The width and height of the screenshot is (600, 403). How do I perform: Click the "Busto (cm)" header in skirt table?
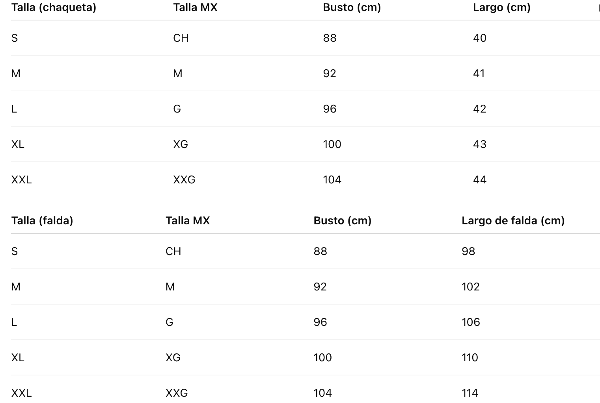tap(342, 221)
